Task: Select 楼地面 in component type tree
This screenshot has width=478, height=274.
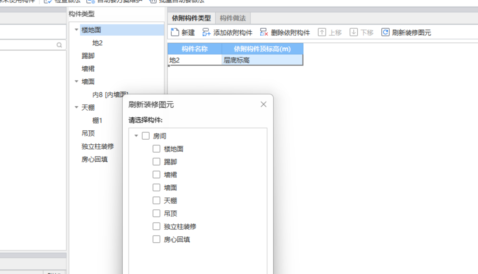Action: (x=91, y=30)
